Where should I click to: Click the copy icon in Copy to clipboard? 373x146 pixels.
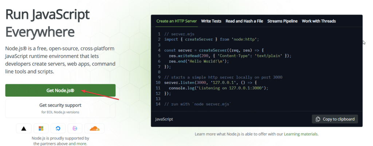point(318,119)
